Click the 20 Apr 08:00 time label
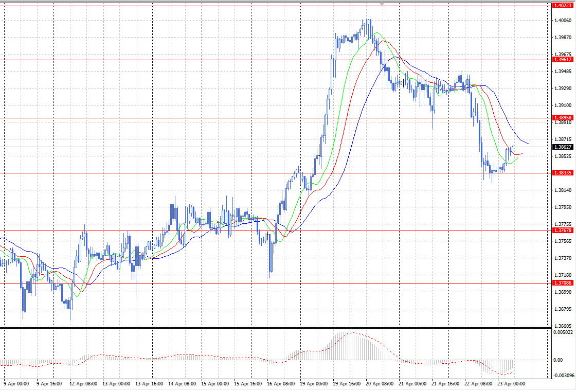The width and height of the screenshot is (576, 390). 380,384
